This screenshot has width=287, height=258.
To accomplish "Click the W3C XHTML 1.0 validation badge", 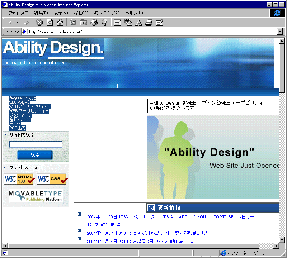I will (19, 179).
